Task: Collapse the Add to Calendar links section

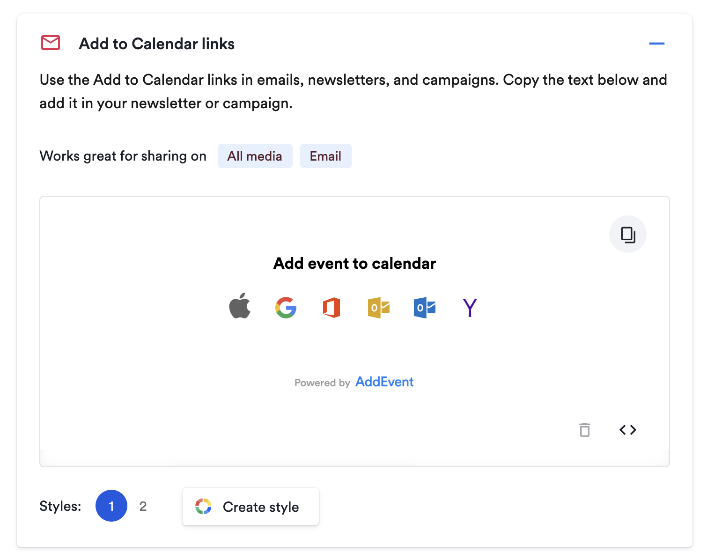Action: click(x=657, y=44)
